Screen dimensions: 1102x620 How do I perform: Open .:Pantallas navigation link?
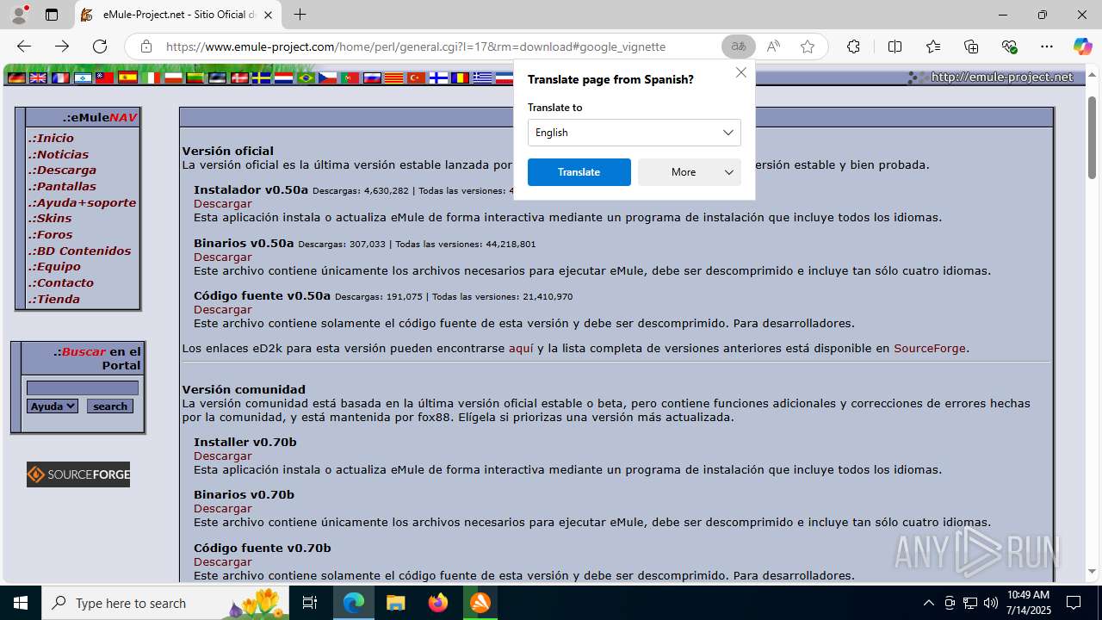point(62,186)
